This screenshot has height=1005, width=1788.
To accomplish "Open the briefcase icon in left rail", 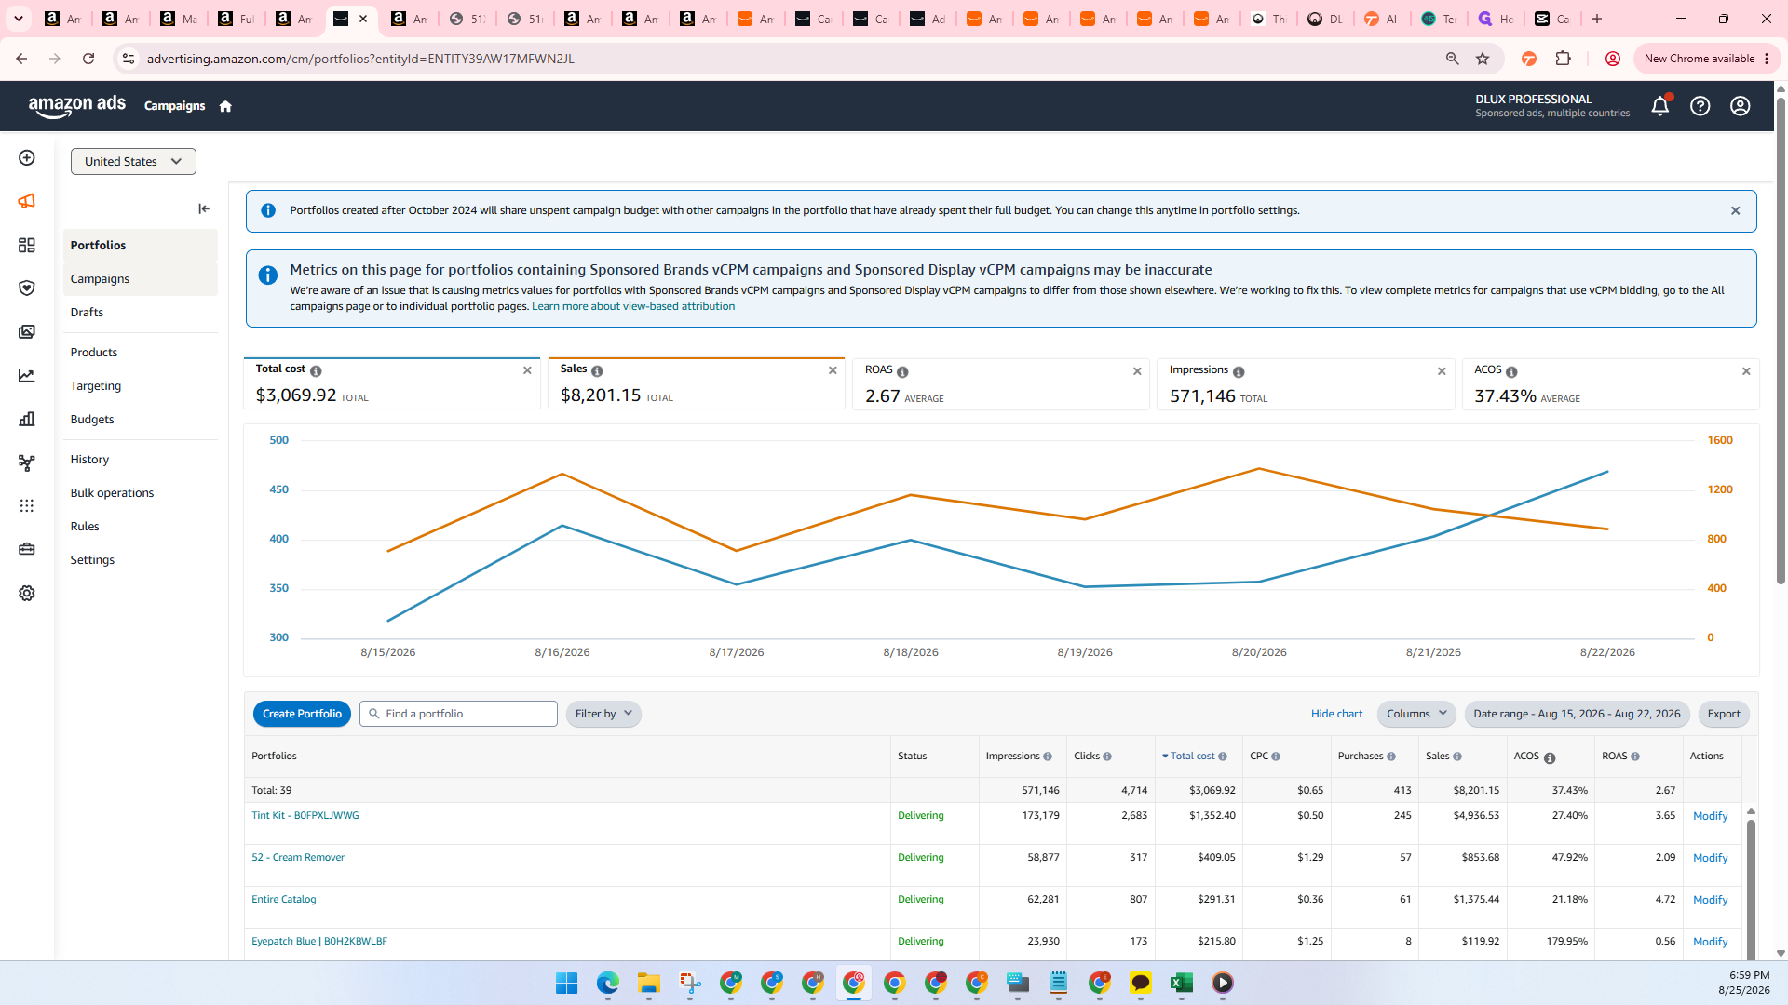I will tap(27, 549).
